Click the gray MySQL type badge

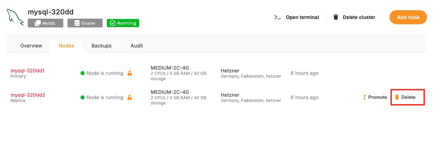[46, 23]
